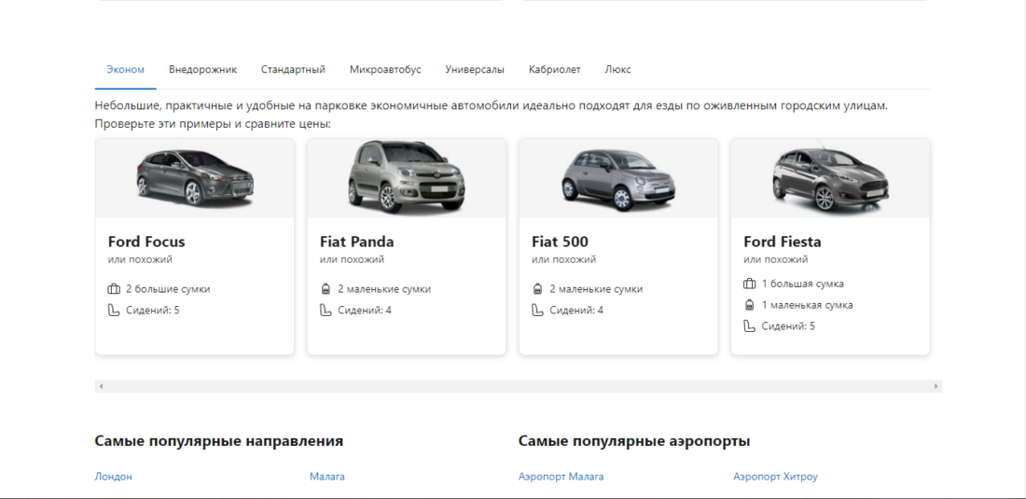The height and width of the screenshot is (499, 1026).
Task: Open the Лондон destination link
Action: [x=113, y=477]
